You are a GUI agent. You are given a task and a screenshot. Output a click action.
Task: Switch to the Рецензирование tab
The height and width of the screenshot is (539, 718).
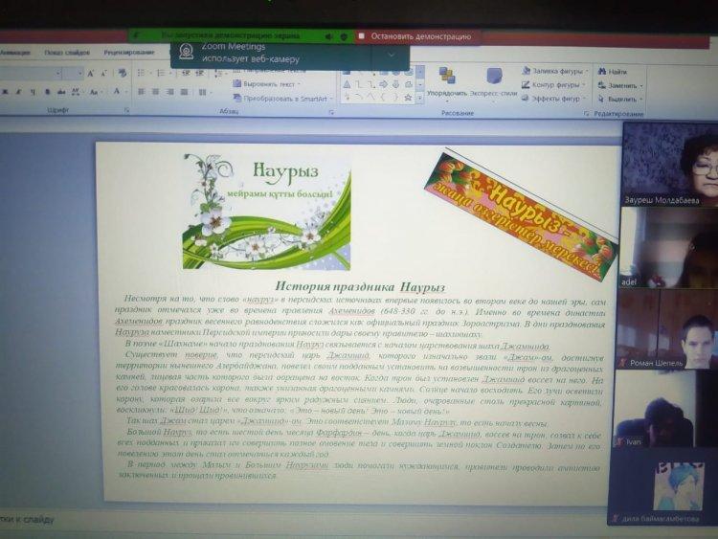(x=128, y=52)
